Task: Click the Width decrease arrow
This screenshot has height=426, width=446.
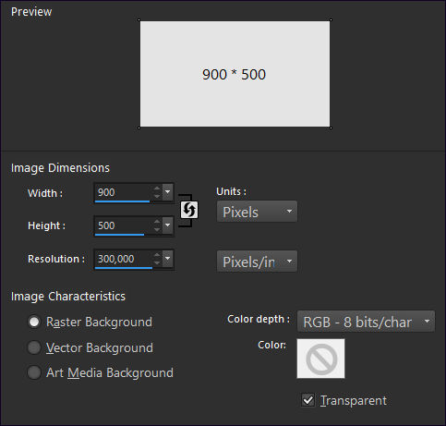Action: pyautogui.click(x=157, y=196)
